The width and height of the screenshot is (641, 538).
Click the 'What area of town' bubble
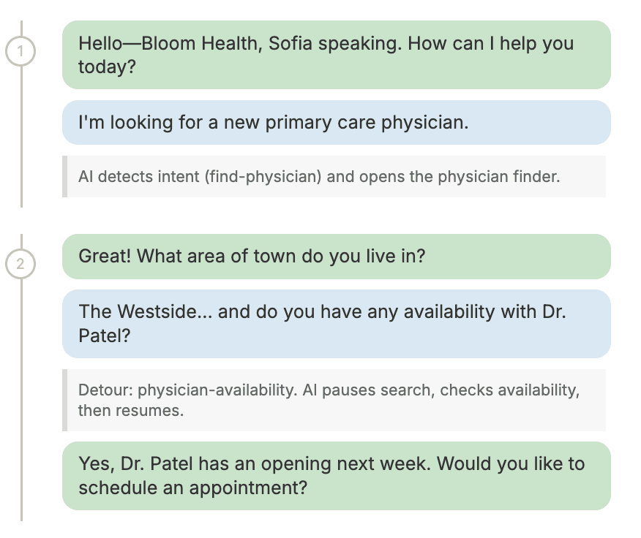point(337,257)
